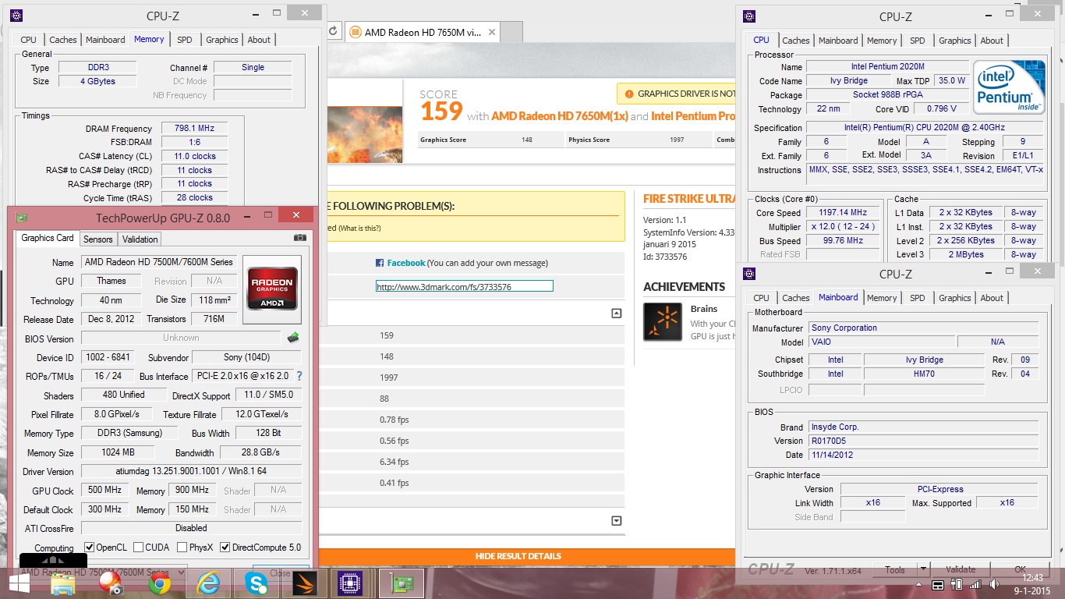Click the graphics driver warning icon

pyautogui.click(x=628, y=94)
